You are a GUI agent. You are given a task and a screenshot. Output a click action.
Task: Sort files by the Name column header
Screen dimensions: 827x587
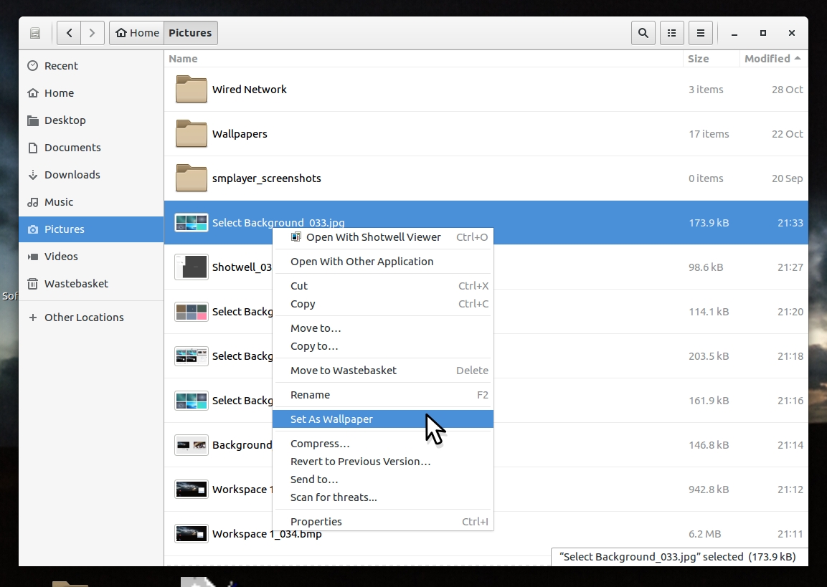184,59
